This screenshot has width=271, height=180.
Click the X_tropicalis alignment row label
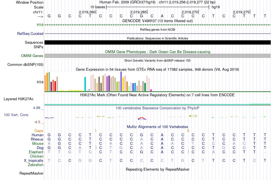pos(34,161)
